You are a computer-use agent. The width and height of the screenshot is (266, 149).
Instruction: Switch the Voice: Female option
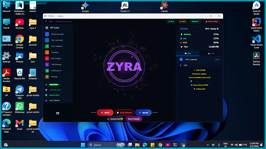pos(134,119)
